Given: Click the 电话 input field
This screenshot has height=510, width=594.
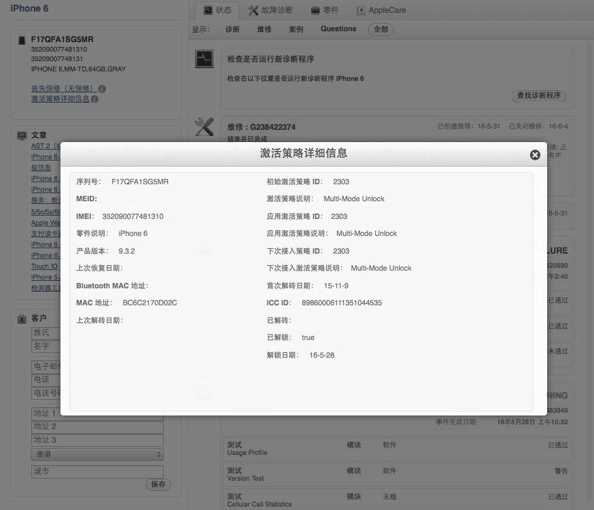Looking at the screenshot, I should pyautogui.click(x=46, y=379).
